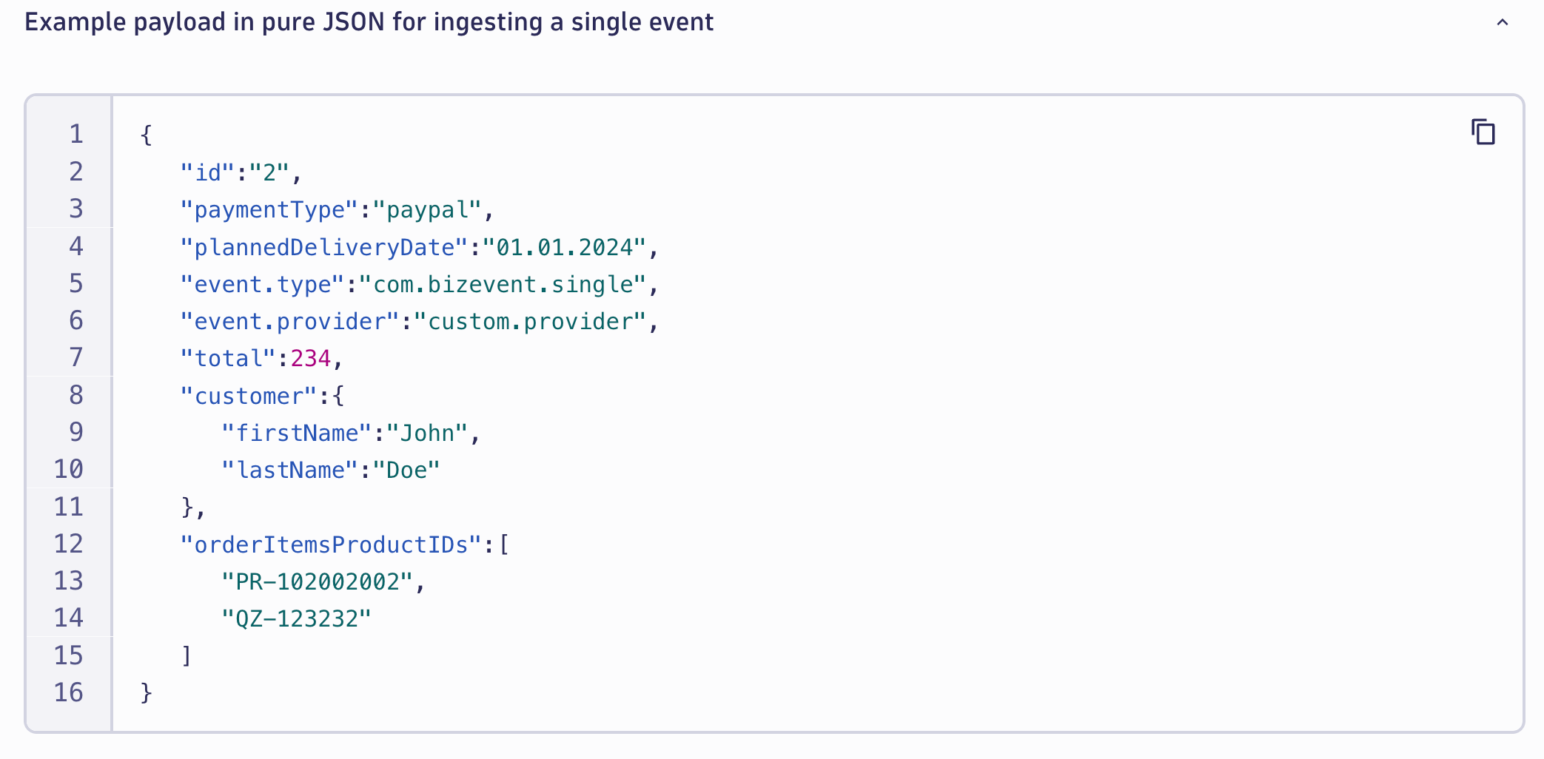Click the "customer" key
Viewport: 1544px width, 759px height.
click(249, 396)
